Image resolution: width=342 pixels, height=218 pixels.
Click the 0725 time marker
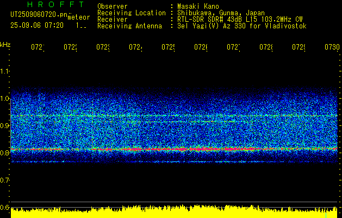click(x=168, y=47)
